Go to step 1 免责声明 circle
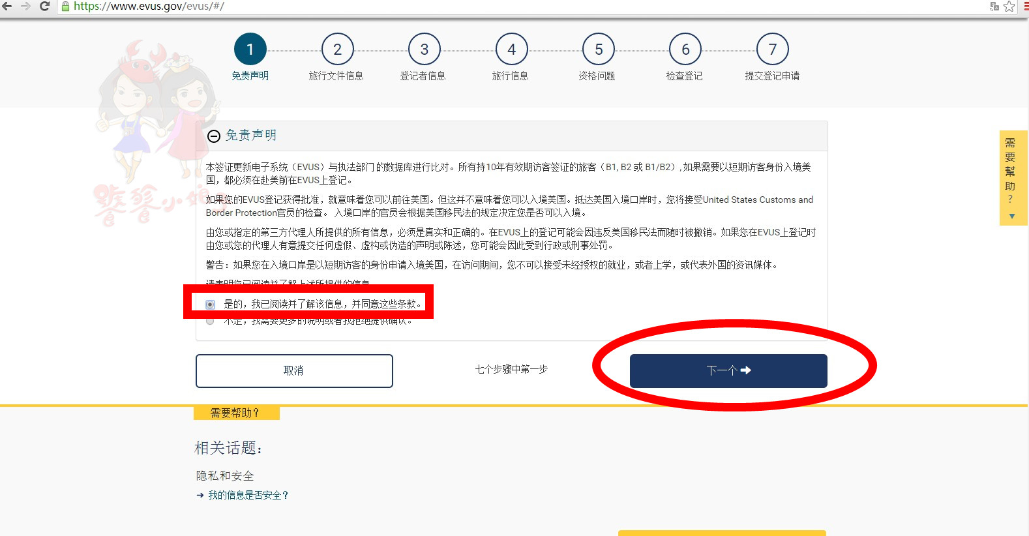1029x536 pixels. coord(250,50)
